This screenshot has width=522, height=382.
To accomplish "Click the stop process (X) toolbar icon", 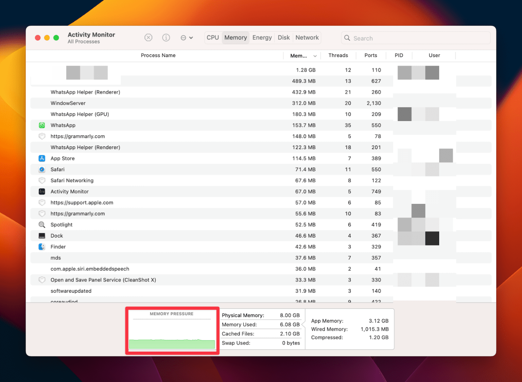I will [149, 37].
